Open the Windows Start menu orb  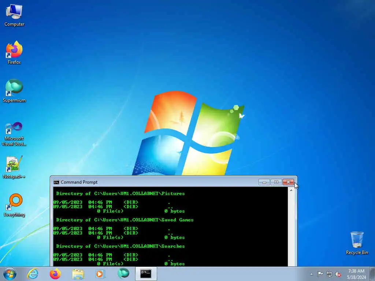pyautogui.click(x=10, y=274)
